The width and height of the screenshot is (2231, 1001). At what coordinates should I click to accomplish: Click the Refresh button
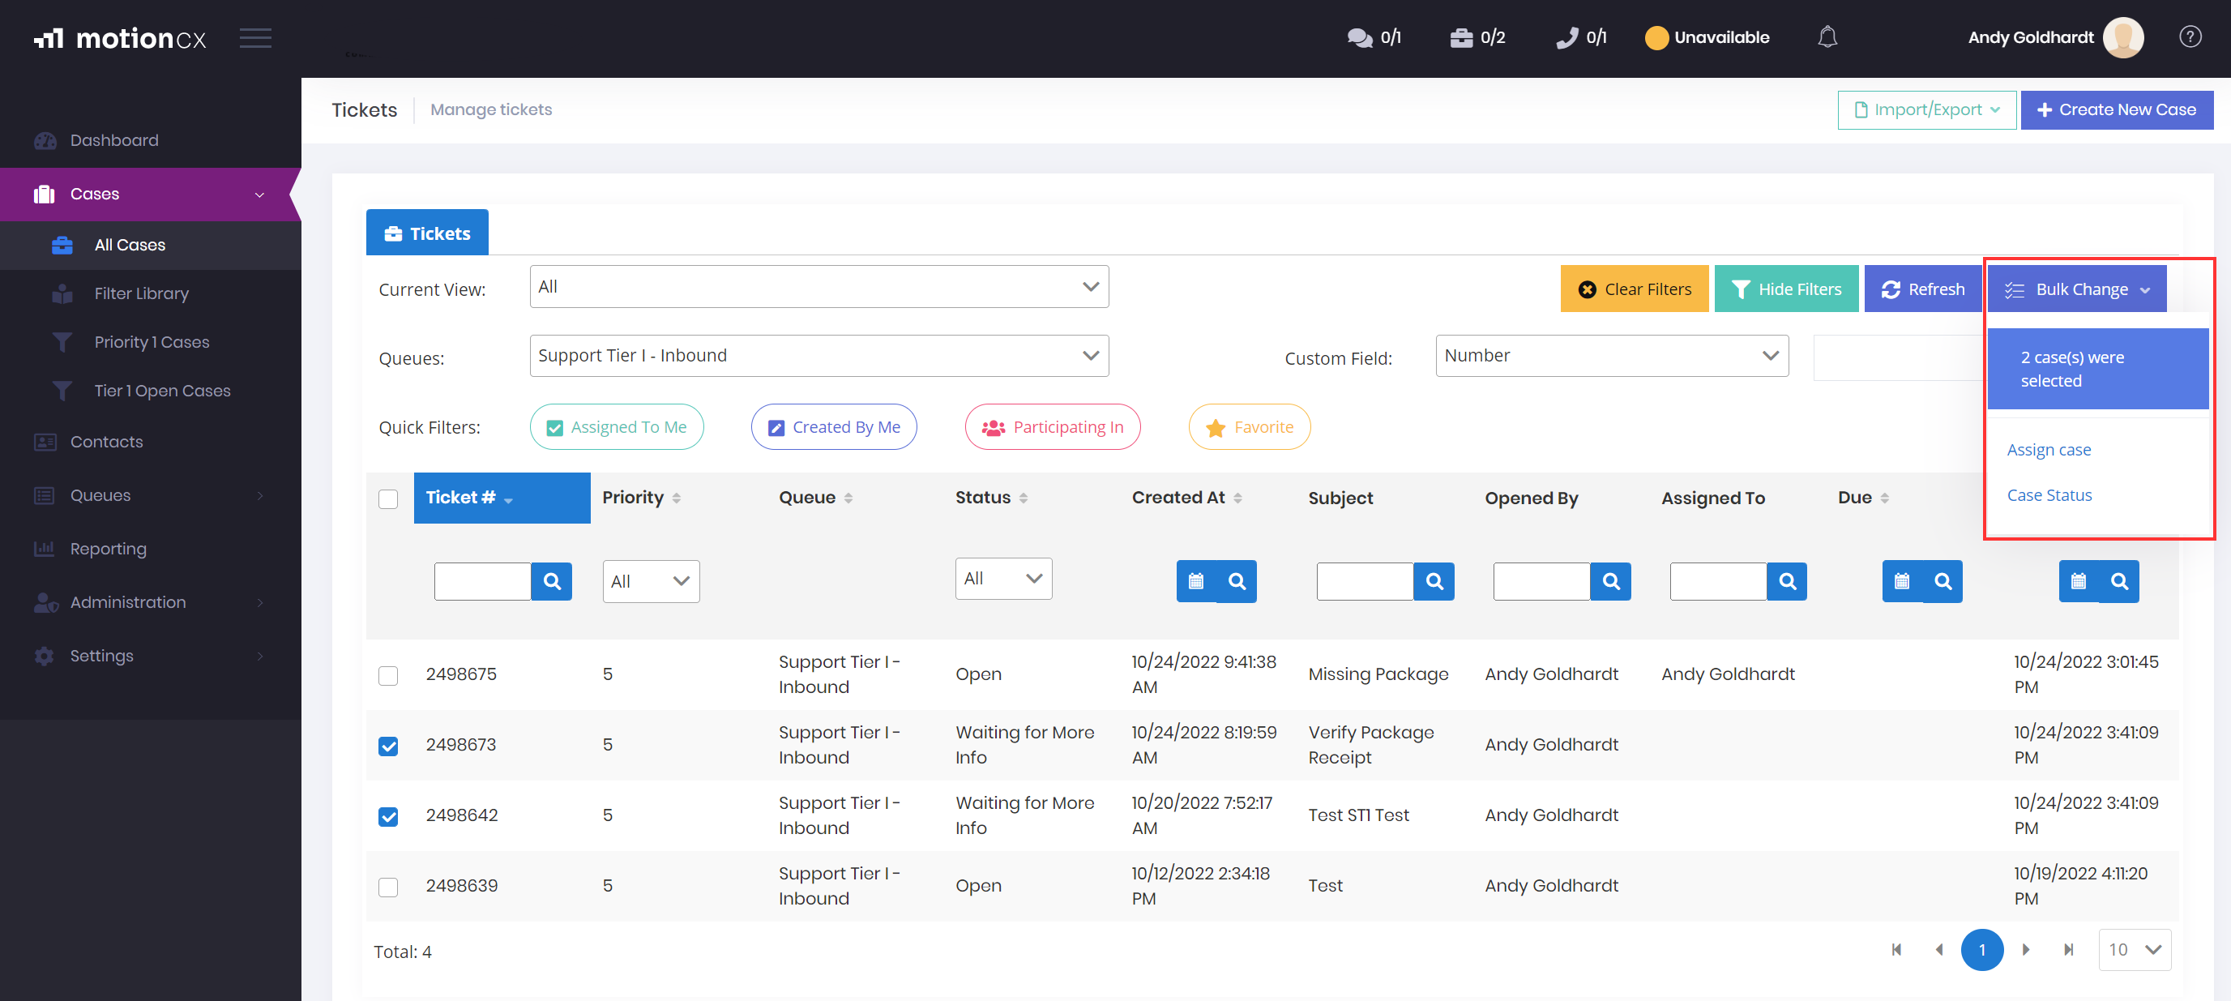tap(1923, 289)
